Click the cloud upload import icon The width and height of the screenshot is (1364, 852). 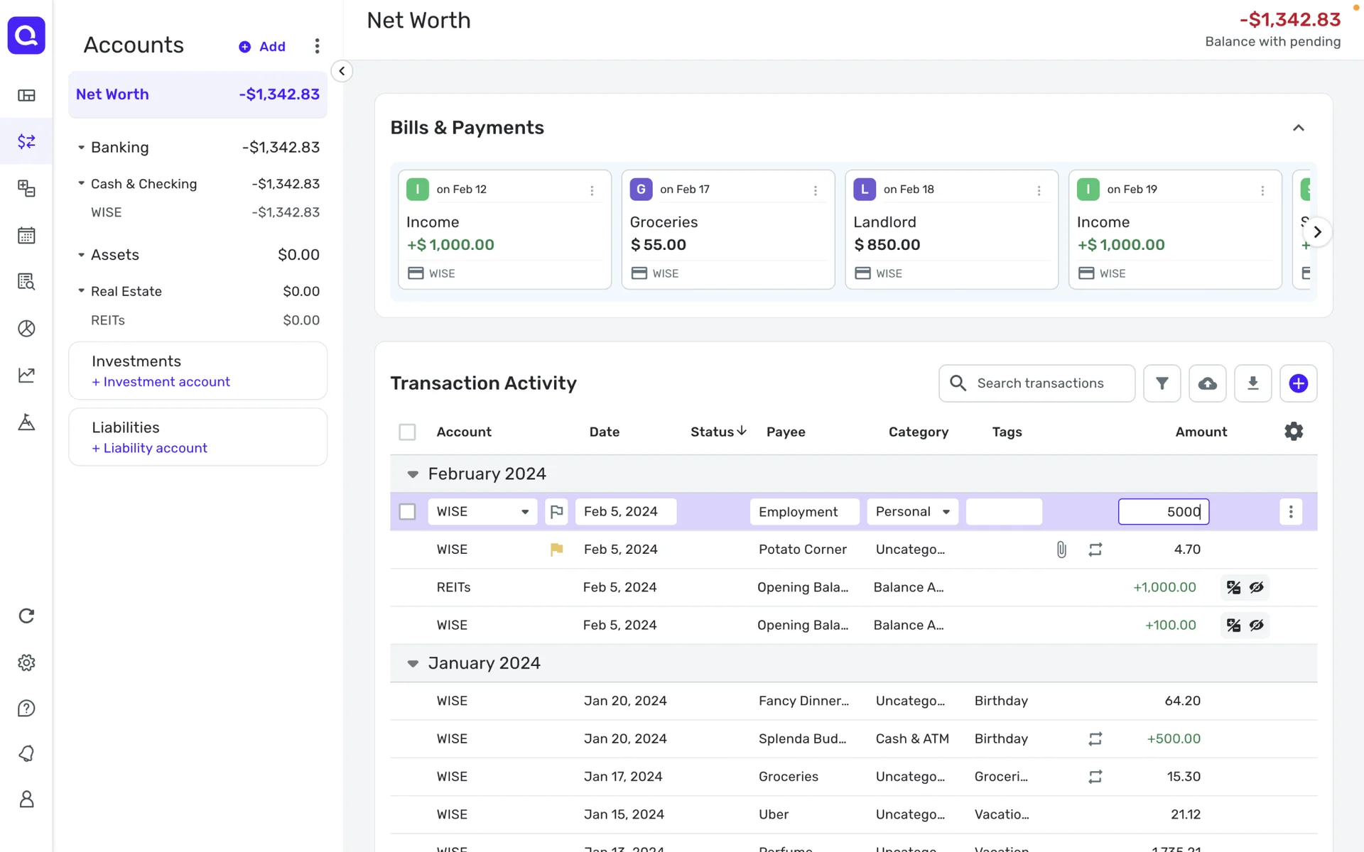[1207, 383]
